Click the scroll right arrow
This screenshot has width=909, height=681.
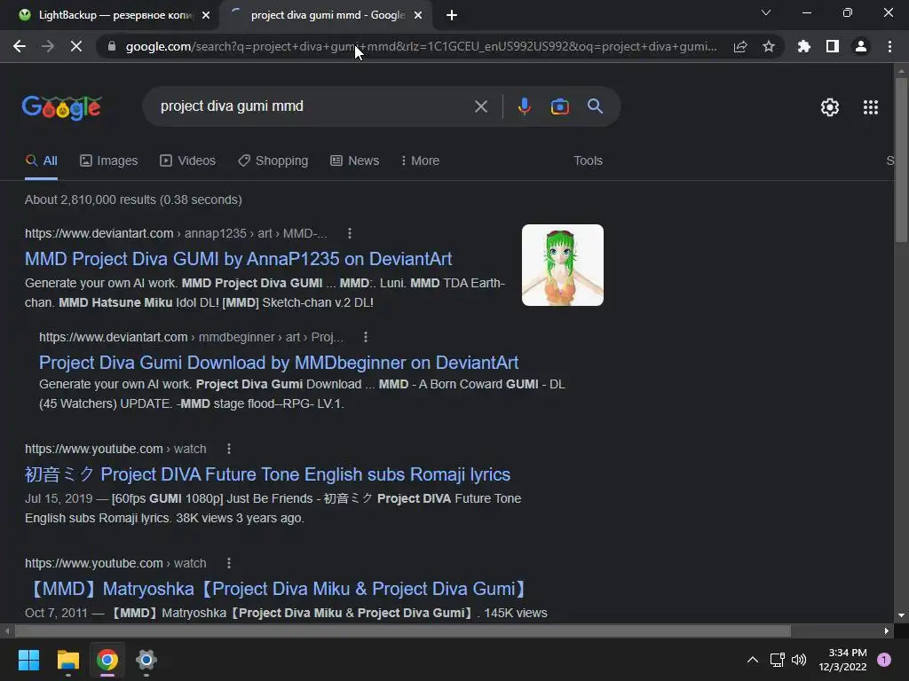[x=887, y=630]
